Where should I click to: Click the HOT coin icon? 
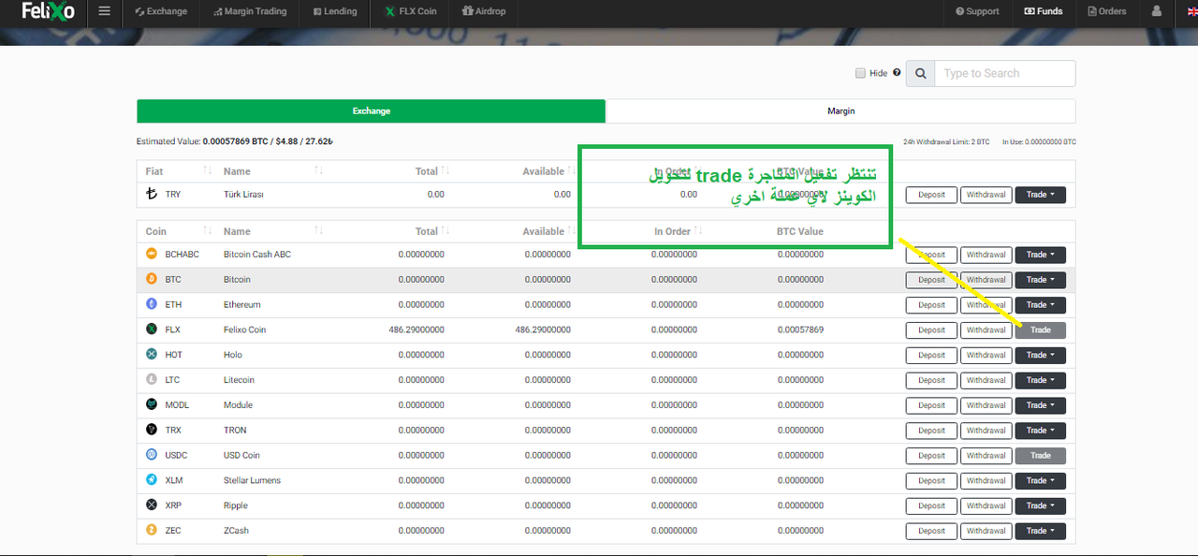click(x=152, y=355)
